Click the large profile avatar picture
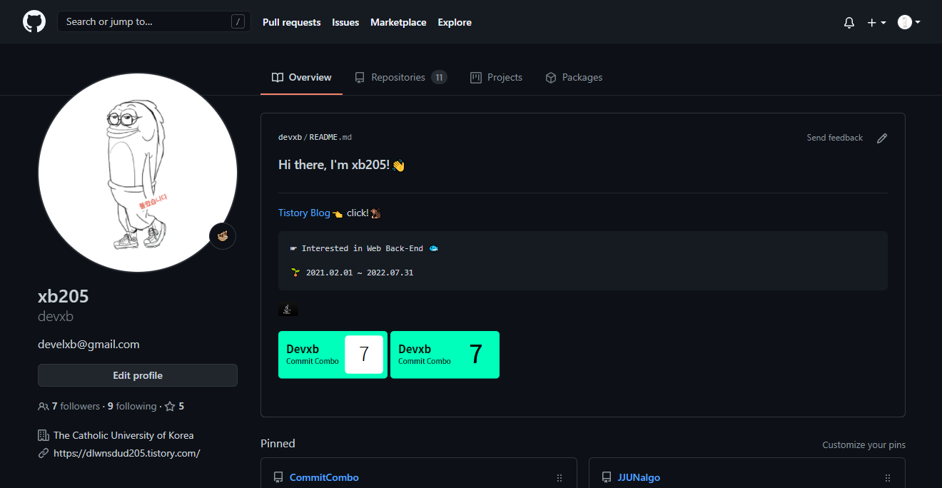The width and height of the screenshot is (942, 488). (x=137, y=172)
